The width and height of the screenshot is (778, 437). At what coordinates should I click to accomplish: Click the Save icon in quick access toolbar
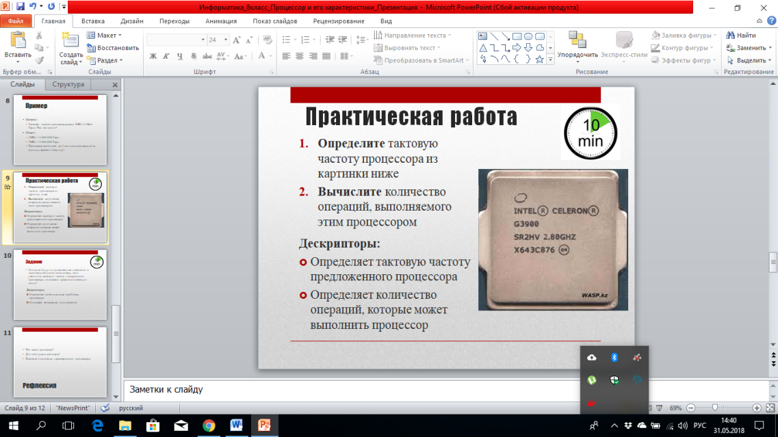coord(20,7)
